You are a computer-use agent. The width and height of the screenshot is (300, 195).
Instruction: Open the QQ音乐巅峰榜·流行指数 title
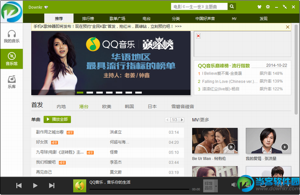pos(224,66)
